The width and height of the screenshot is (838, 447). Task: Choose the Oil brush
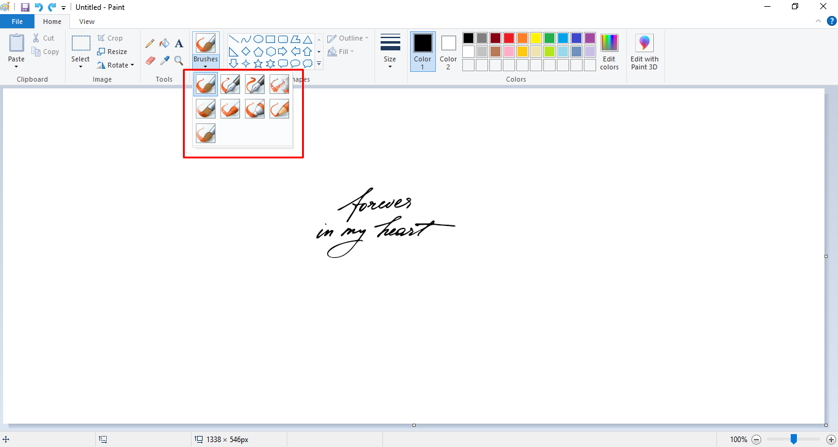coord(206,109)
